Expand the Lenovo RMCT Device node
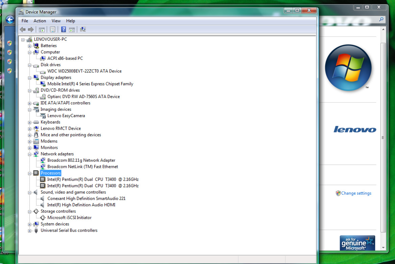The image size is (395, 264). click(x=29, y=129)
